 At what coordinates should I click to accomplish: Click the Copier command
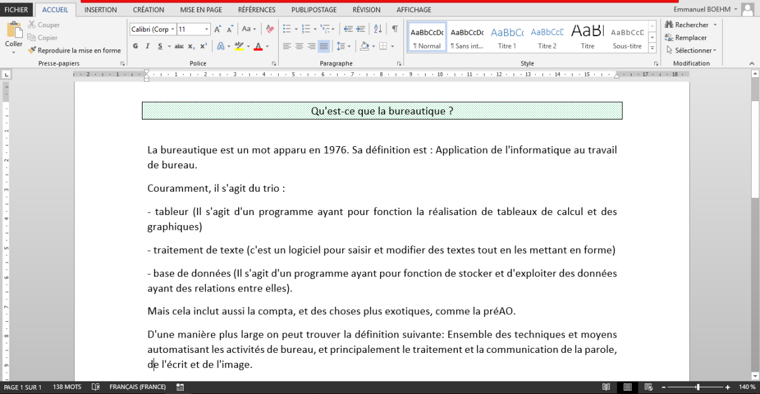[42, 37]
